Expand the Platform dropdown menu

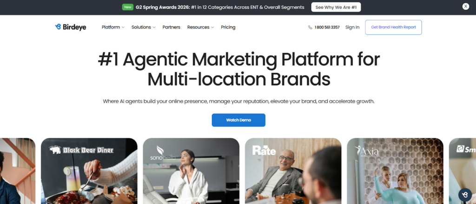coord(113,27)
